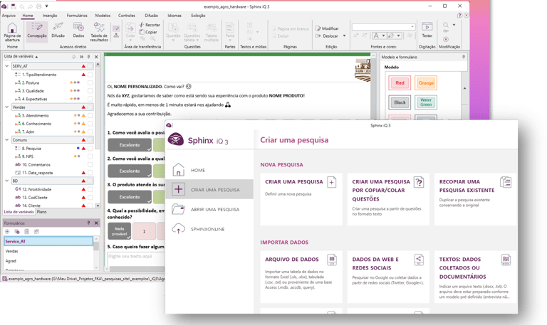Tick the checkbox for 8. Pesquisa
The image size is (547, 325).
(90, 148)
